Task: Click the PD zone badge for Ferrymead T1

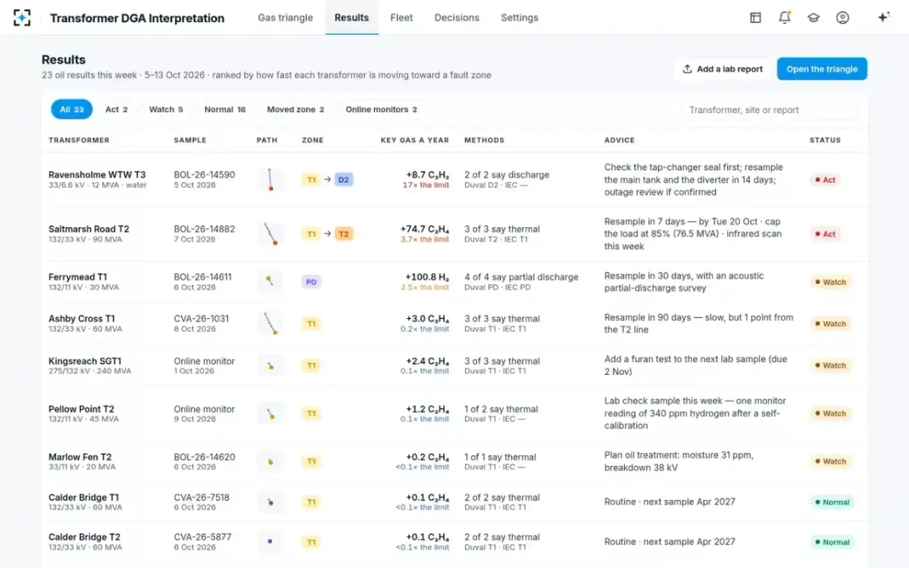Action: coord(311,282)
